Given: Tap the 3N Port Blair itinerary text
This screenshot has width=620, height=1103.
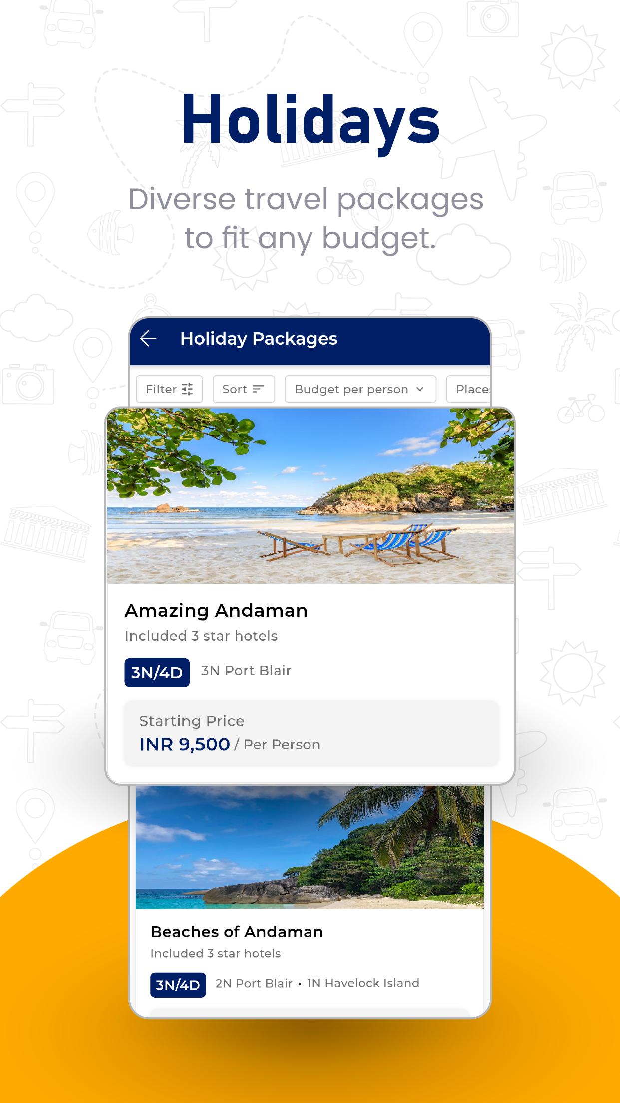Looking at the screenshot, I should pos(246,671).
